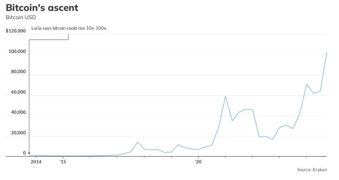Click the 80,000 y-axis label
The width and height of the screenshot is (339, 180).
click(19, 71)
